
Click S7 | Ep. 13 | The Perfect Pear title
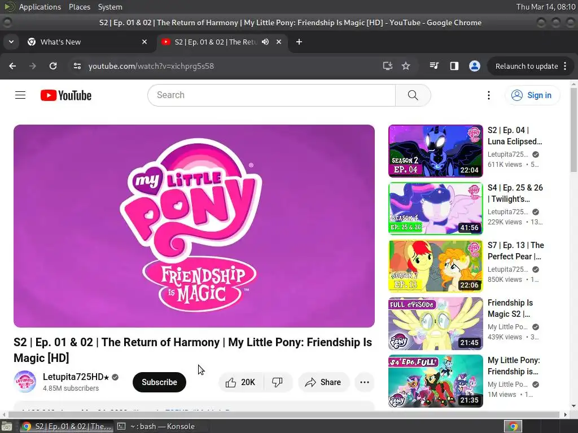pyautogui.click(x=516, y=251)
